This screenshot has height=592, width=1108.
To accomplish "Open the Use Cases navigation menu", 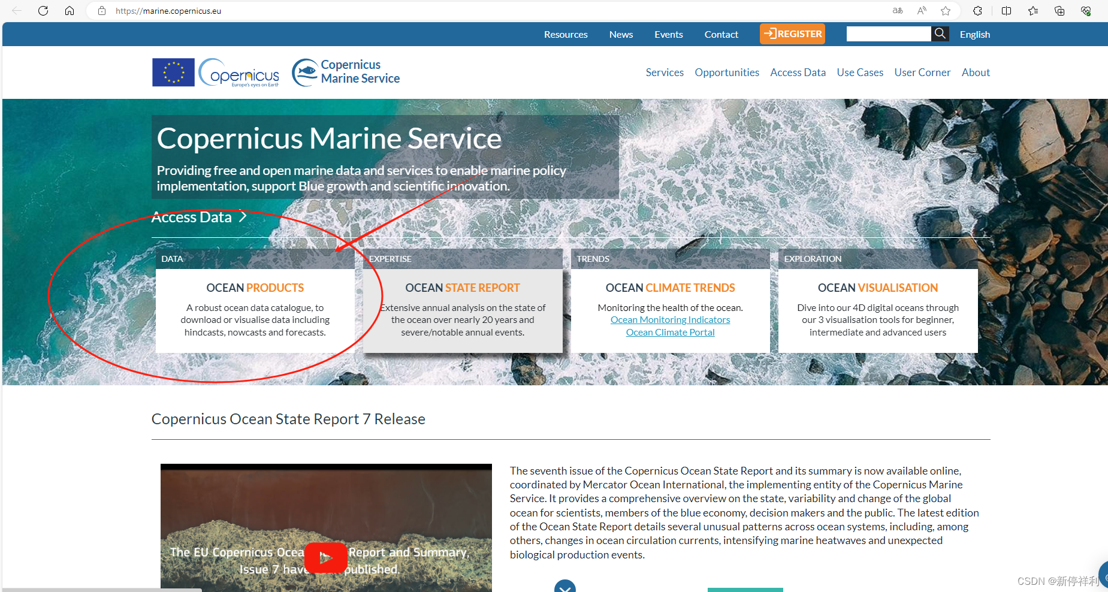I will [860, 73].
